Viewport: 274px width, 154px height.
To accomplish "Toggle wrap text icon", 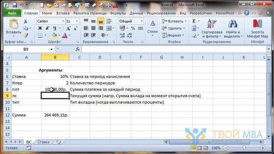I will pos(109,21).
